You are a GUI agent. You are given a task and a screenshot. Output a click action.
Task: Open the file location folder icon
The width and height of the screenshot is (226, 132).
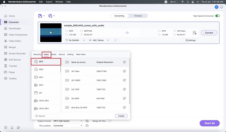click(x=87, y=126)
